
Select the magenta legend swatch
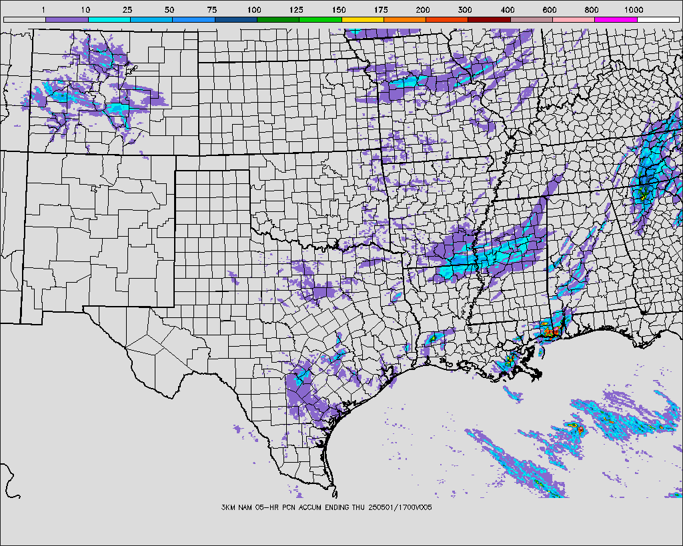(x=616, y=20)
